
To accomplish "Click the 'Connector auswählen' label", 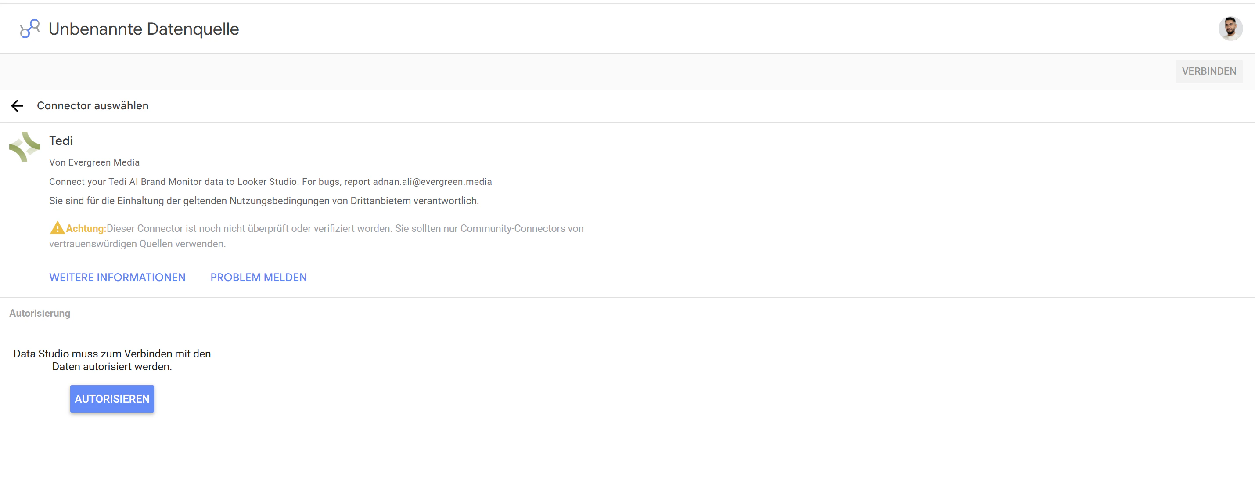I will (x=93, y=106).
